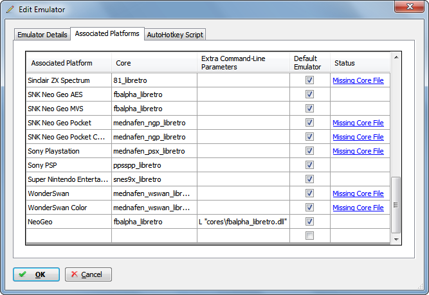Select the Associated Platforms tab
Screen dimensions: 429x295
107,33
